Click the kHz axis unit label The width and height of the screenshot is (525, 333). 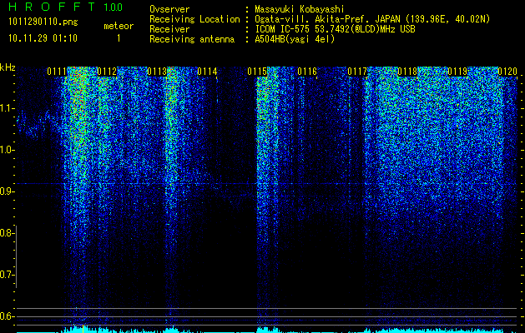8,67
